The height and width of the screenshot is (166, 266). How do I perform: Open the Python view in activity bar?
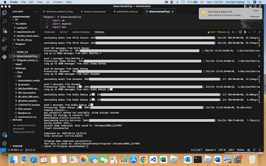[4, 57]
